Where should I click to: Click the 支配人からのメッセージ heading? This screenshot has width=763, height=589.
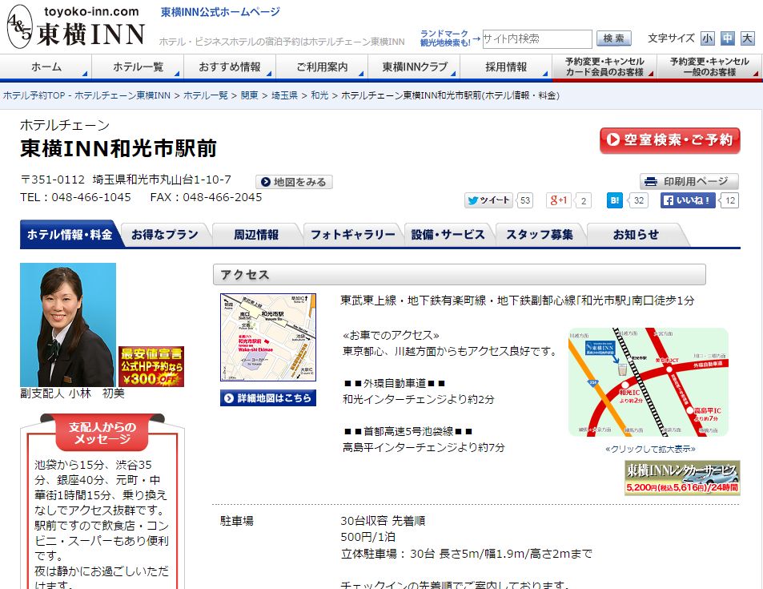[x=102, y=433]
